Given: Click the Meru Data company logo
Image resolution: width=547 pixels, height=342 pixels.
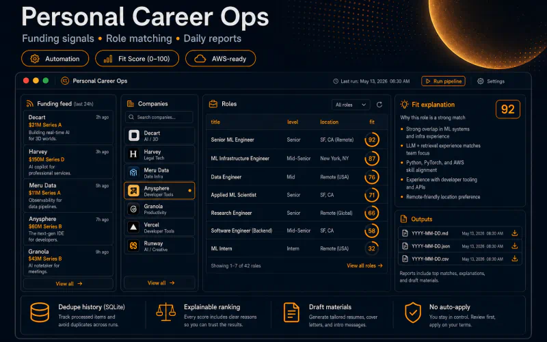Looking at the screenshot, I should 133,172.
